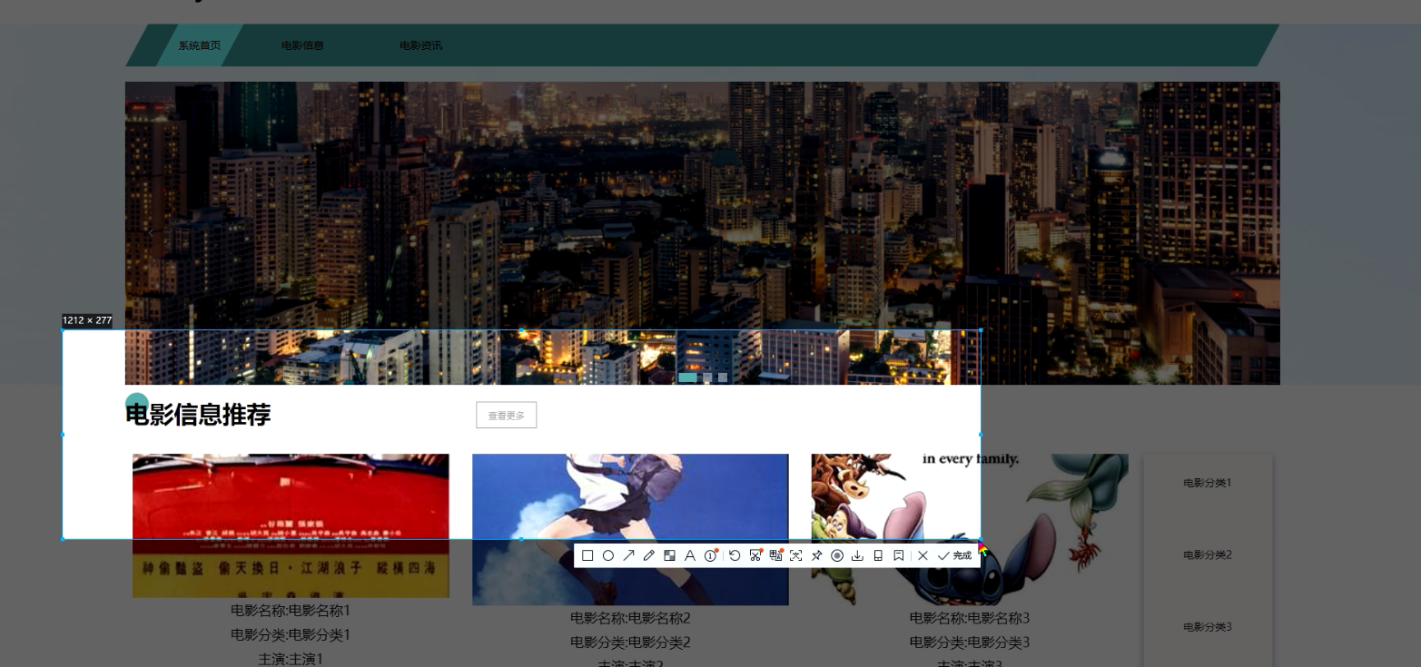This screenshot has height=667, width=1421.
Task: Click the send-to-phone icon
Action: pos(878,555)
